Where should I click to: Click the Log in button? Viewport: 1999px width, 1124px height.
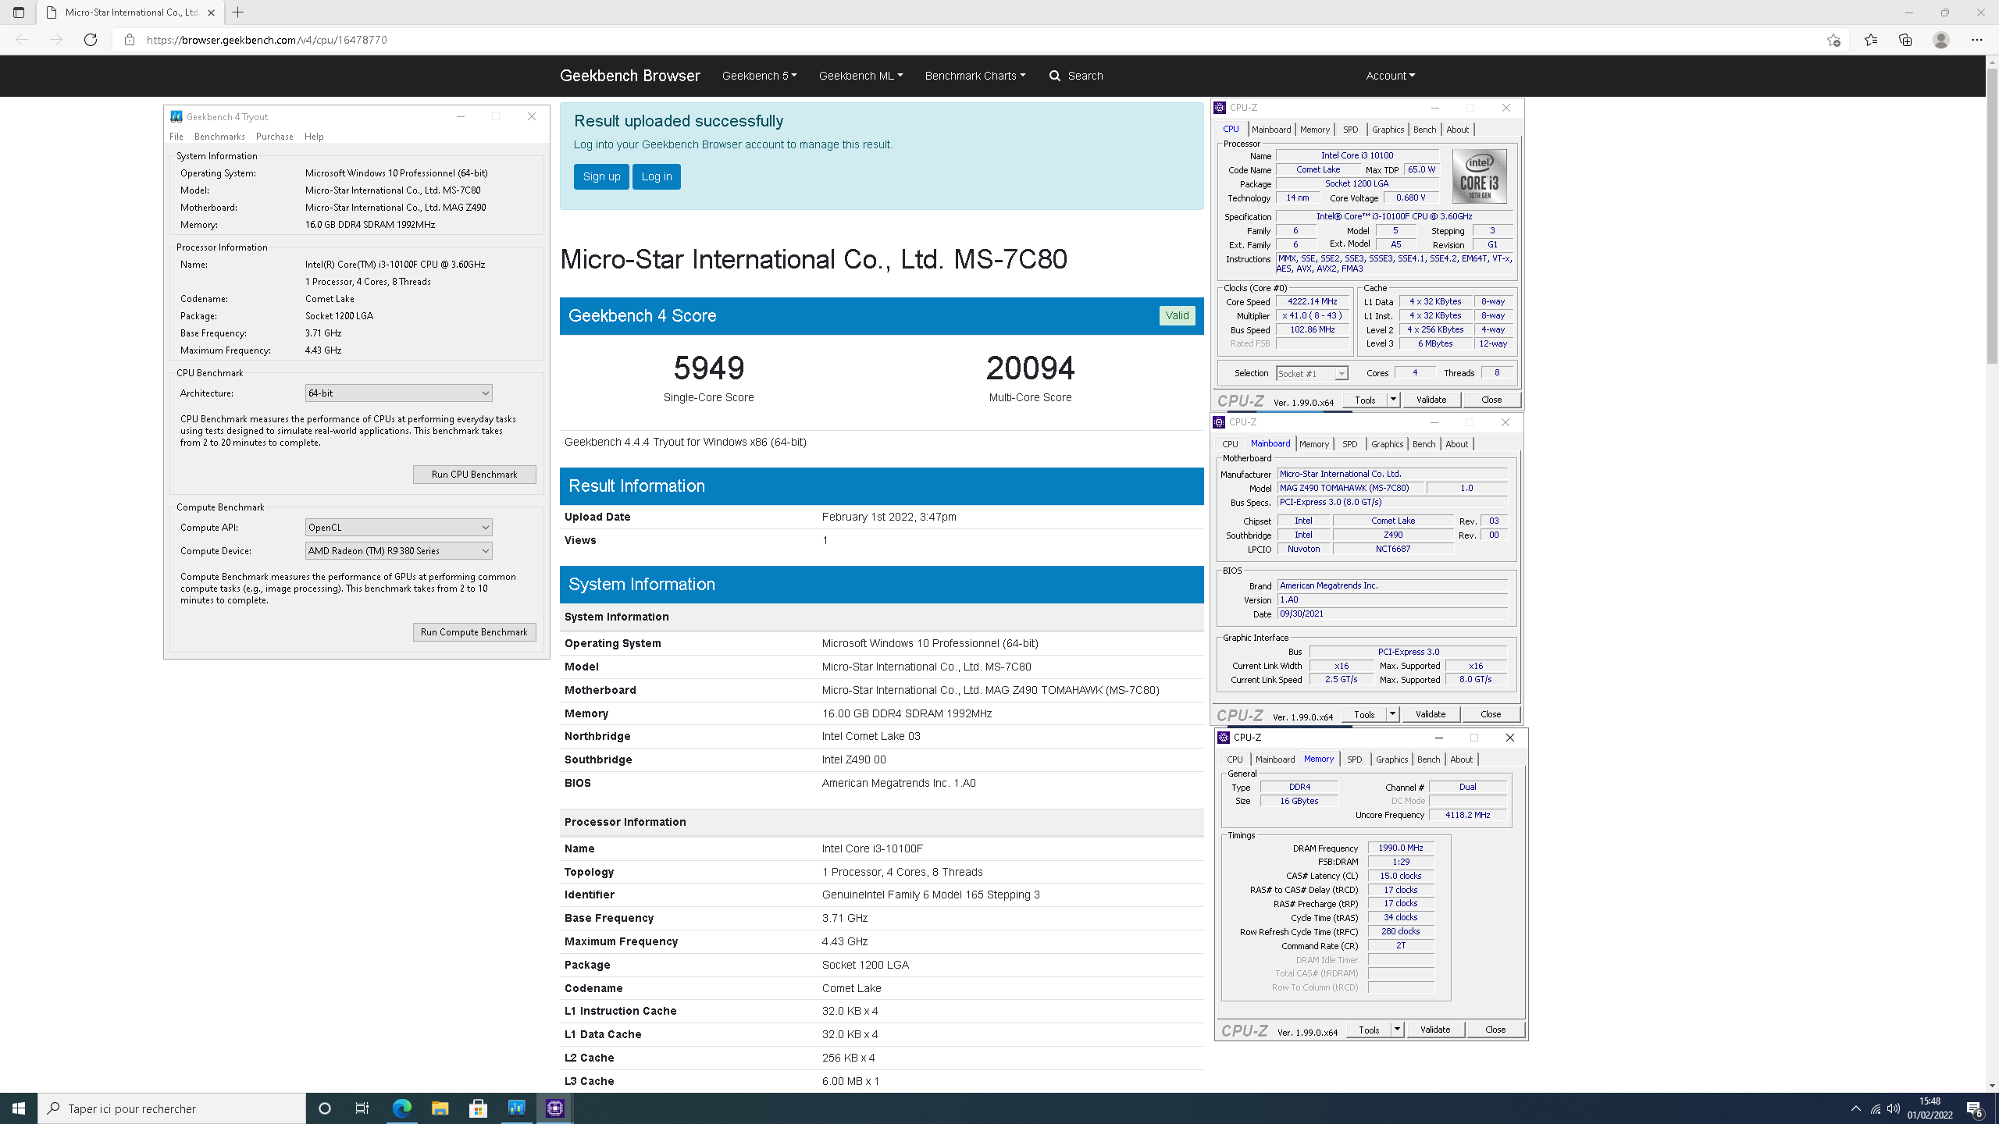tap(657, 176)
